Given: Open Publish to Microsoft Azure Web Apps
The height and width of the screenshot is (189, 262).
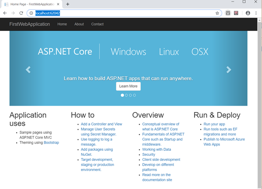Looking at the screenshot, I should pos(224,142).
